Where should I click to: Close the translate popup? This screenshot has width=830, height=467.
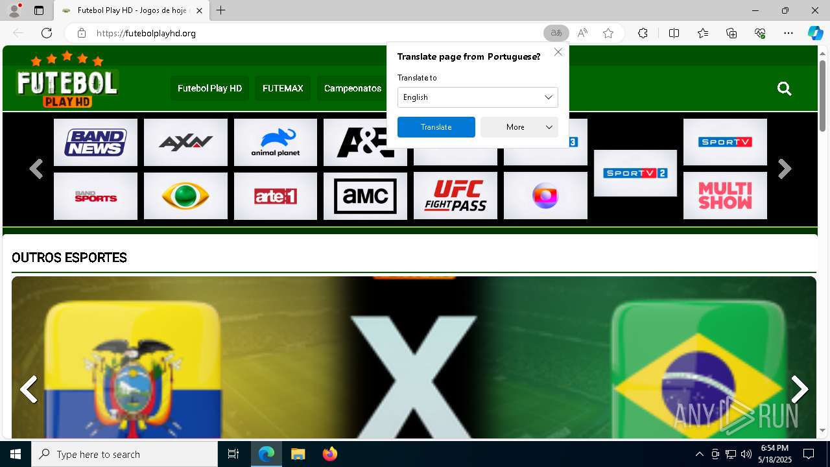click(558, 52)
